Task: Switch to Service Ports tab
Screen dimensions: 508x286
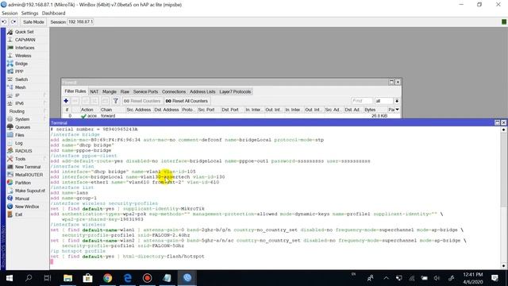Action: (x=145, y=92)
